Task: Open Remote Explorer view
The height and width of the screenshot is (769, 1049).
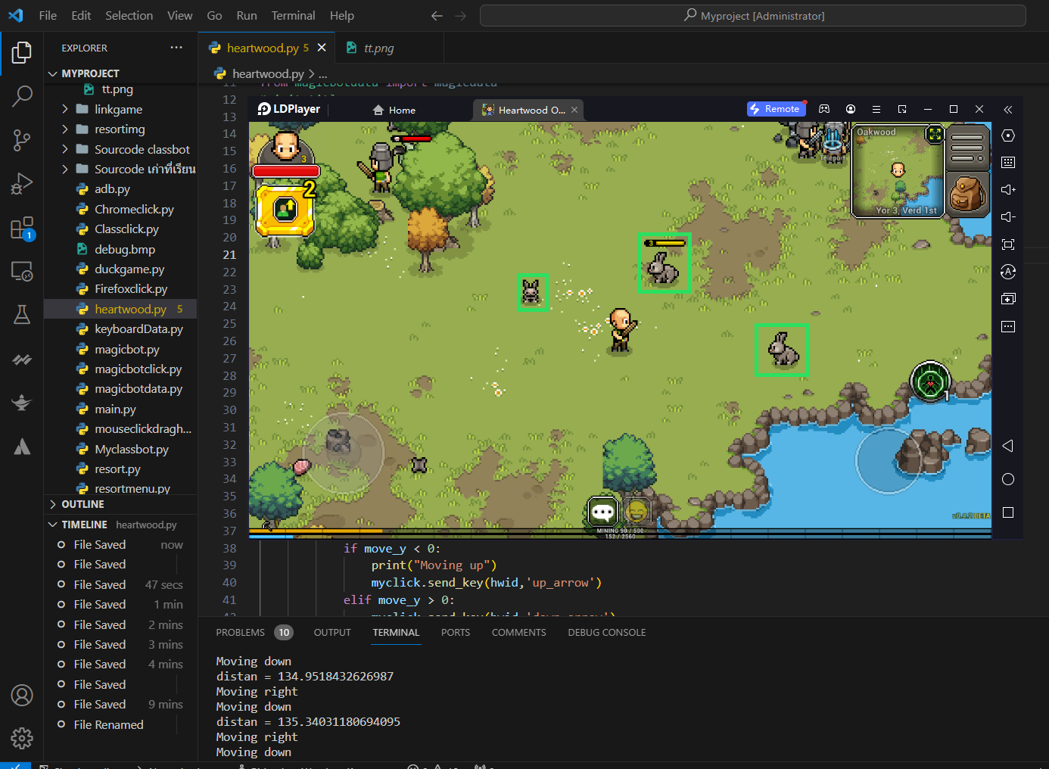Action: pyautogui.click(x=22, y=271)
